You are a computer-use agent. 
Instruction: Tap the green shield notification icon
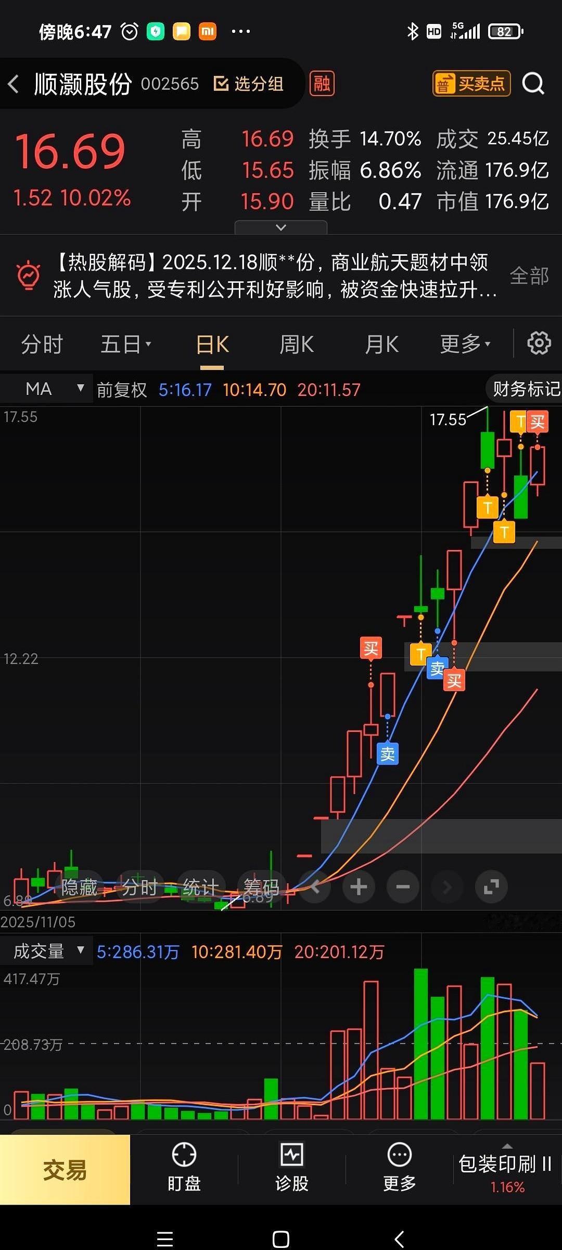click(156, 32)
